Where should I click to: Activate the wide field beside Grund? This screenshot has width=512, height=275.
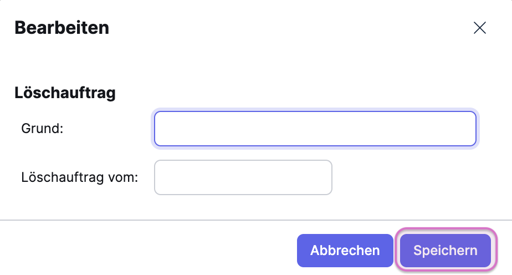click(315, 129)
